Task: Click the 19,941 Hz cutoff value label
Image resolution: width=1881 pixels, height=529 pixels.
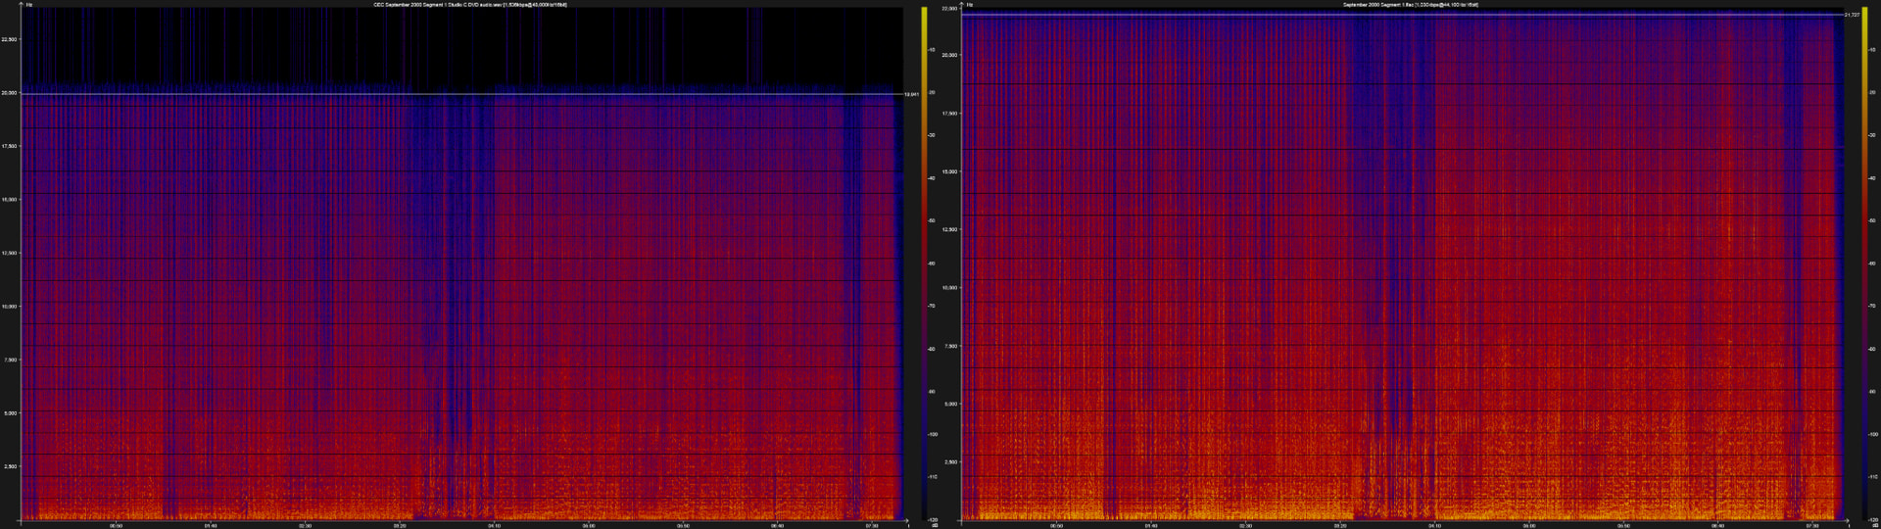Action: coord(911,95)
